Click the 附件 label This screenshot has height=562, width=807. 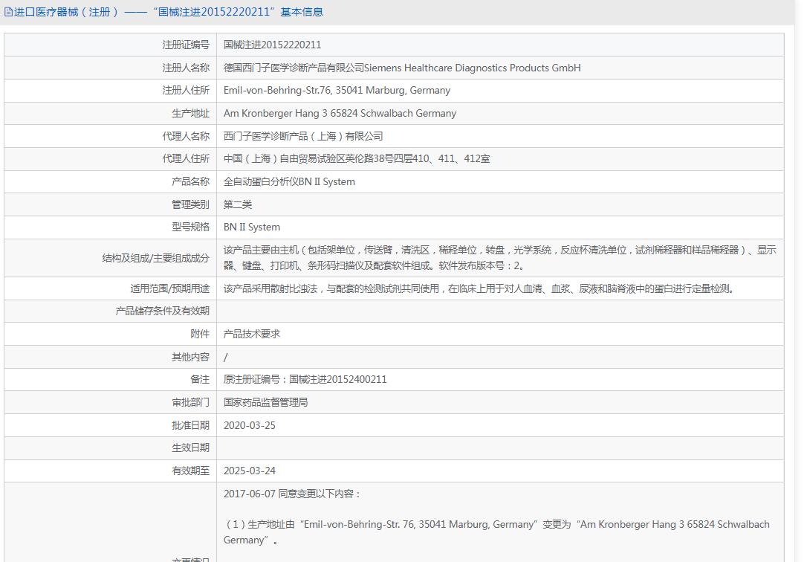point(200,334)
